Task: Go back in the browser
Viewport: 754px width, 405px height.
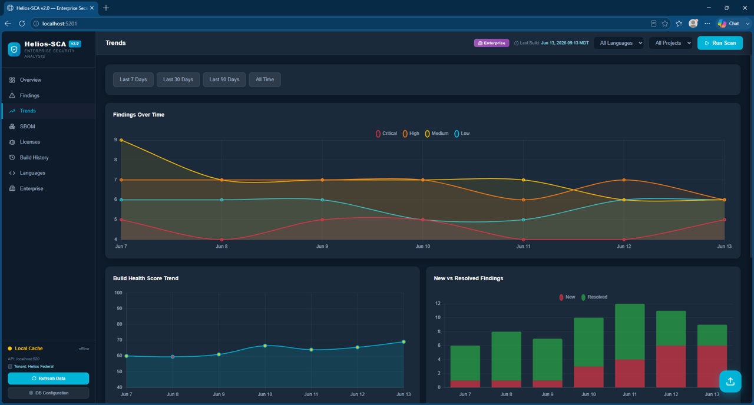Action: (8, 24)
